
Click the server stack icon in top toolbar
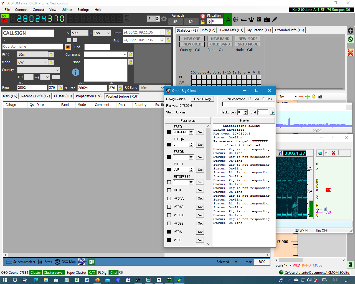[259, 19]
